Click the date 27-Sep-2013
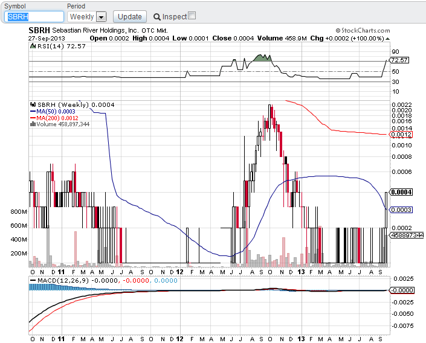 coord(47,39)
